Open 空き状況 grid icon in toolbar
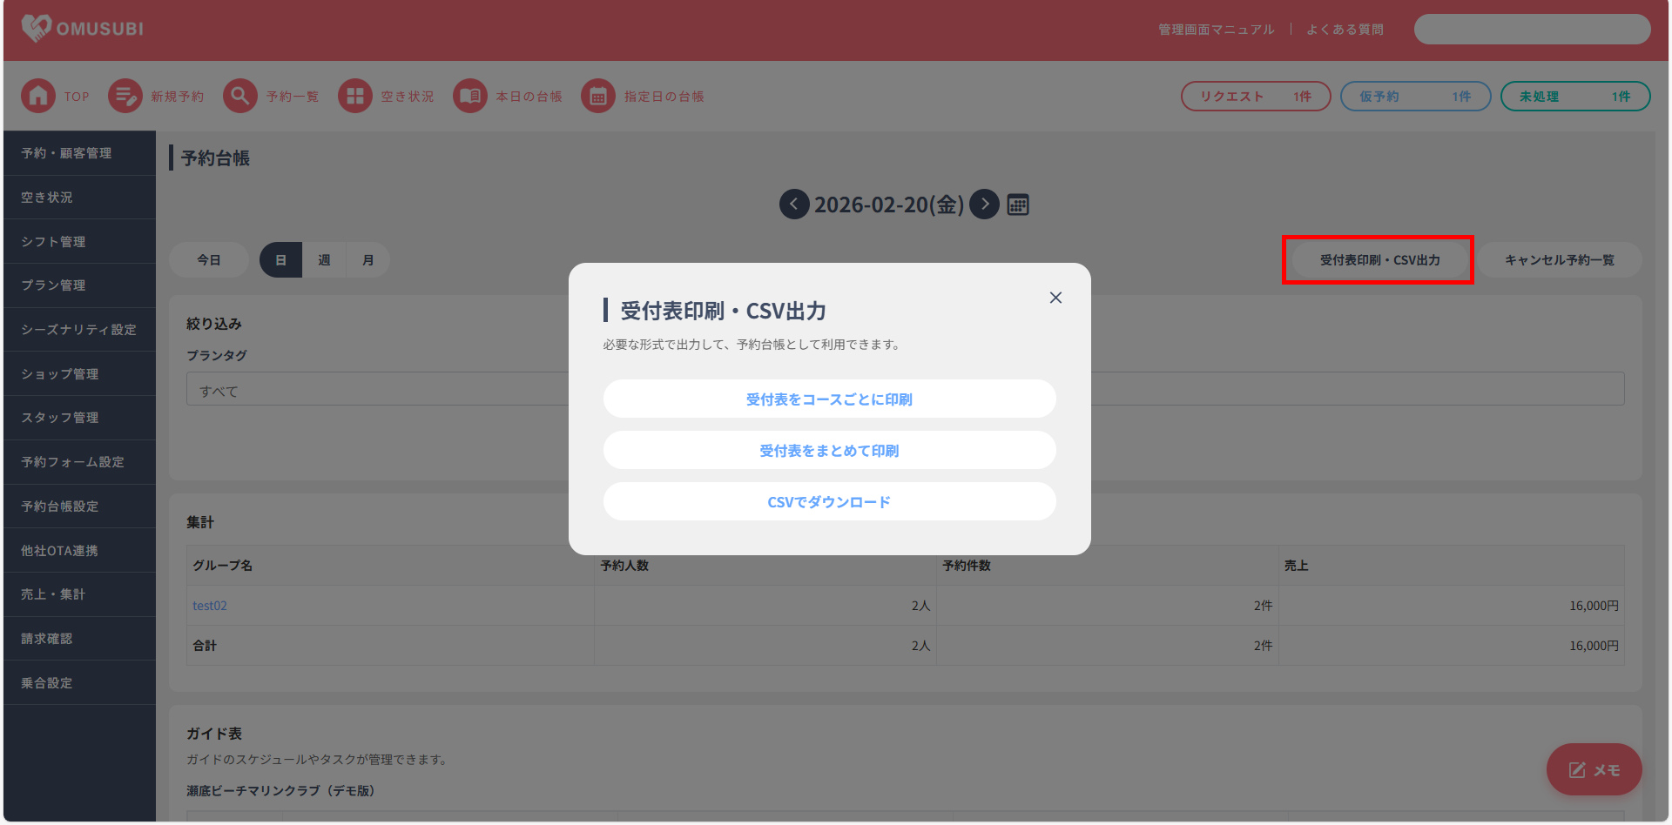 click(x=354, y=96)
